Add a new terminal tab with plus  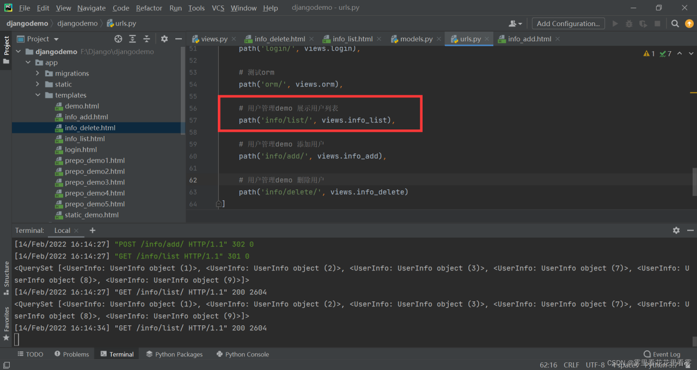pyautogui.click(x=92, y=230)
